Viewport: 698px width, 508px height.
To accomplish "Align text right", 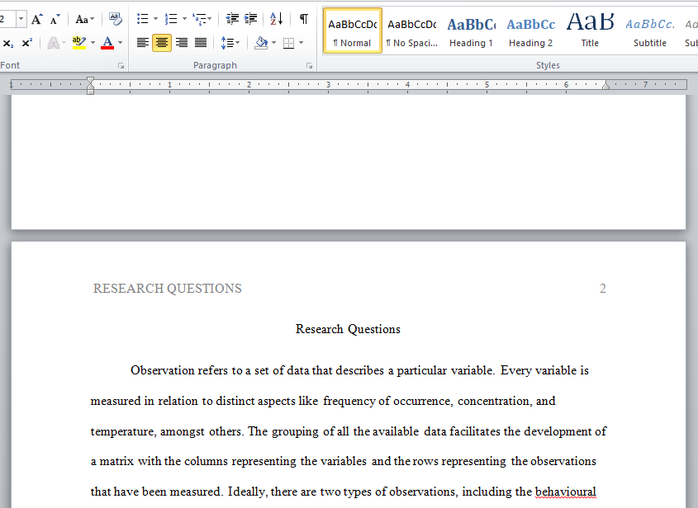I will 181,43.
